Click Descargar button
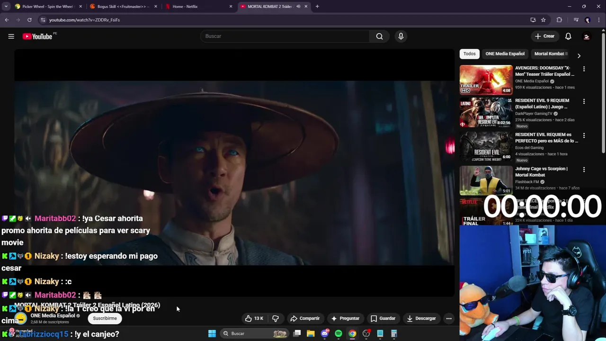The image size is (606, 341). pos(421,318)
